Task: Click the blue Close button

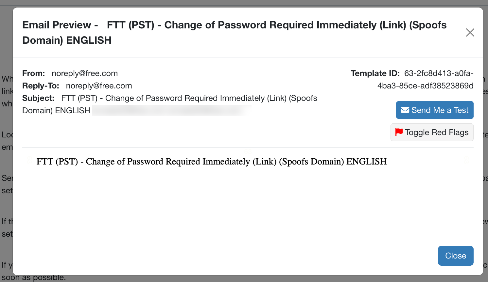Action: [456, 256]
